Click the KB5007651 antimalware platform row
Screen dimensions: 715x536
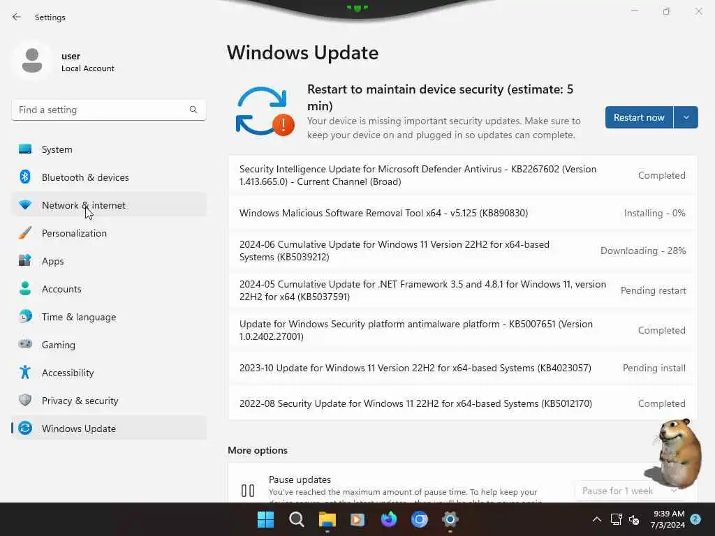463,330
